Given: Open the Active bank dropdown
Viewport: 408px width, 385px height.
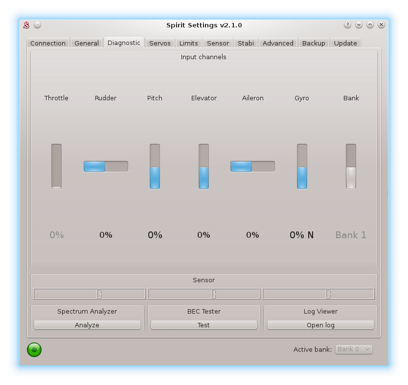Looking at the screenshot, I should (353, 349).
